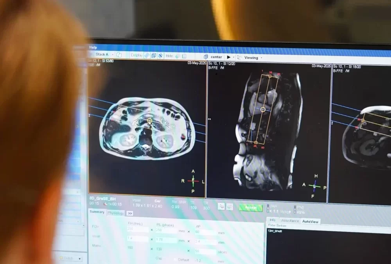391x264 pixels.
Task: Click the H/F orientation marker in sagittal view
Action: pos(314,186)
